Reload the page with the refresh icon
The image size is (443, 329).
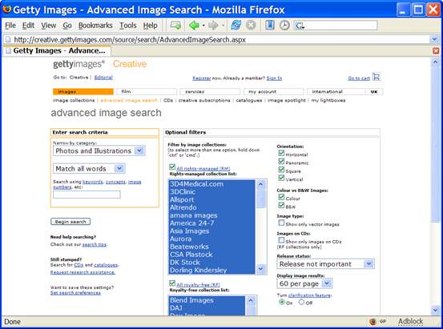point(236,25)
